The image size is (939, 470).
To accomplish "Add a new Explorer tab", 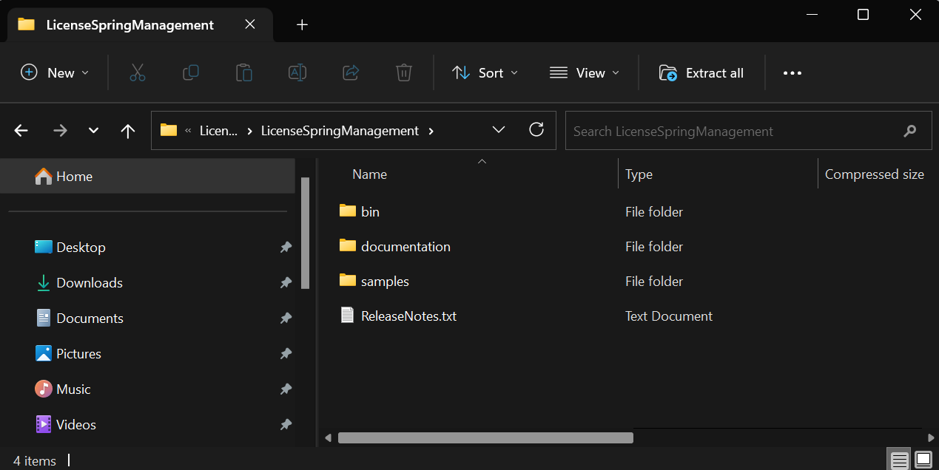I will tap(302, 24).
